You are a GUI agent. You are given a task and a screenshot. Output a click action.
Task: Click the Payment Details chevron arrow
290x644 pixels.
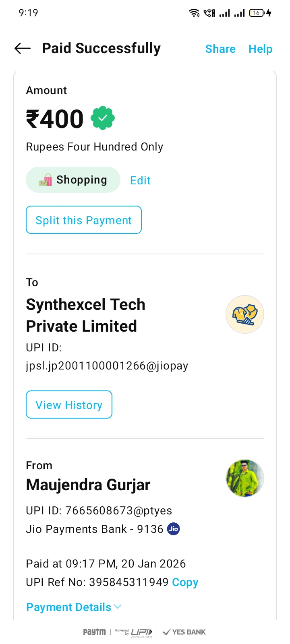click(118, 607)
